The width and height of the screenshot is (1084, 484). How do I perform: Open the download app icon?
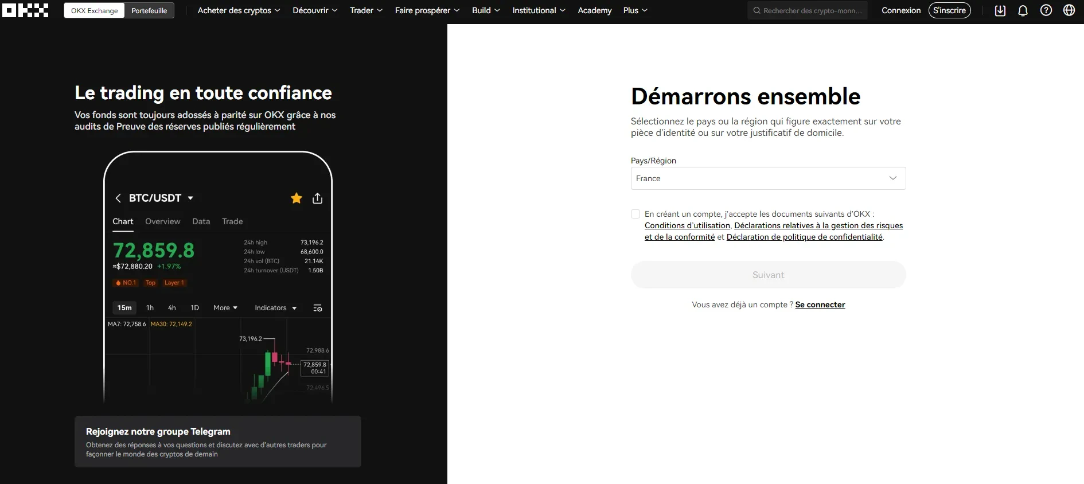pos(1000,10)
